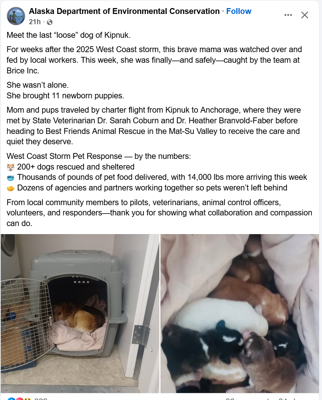The image size is (322, 400).
Task: Close the post with the X icon
Action: tap(305, 15)
